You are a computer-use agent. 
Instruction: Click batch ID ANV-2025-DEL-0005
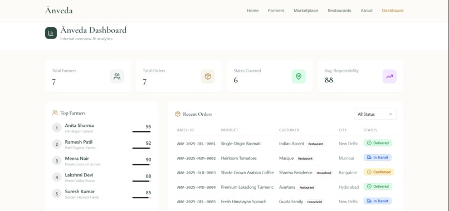point(196,202)
